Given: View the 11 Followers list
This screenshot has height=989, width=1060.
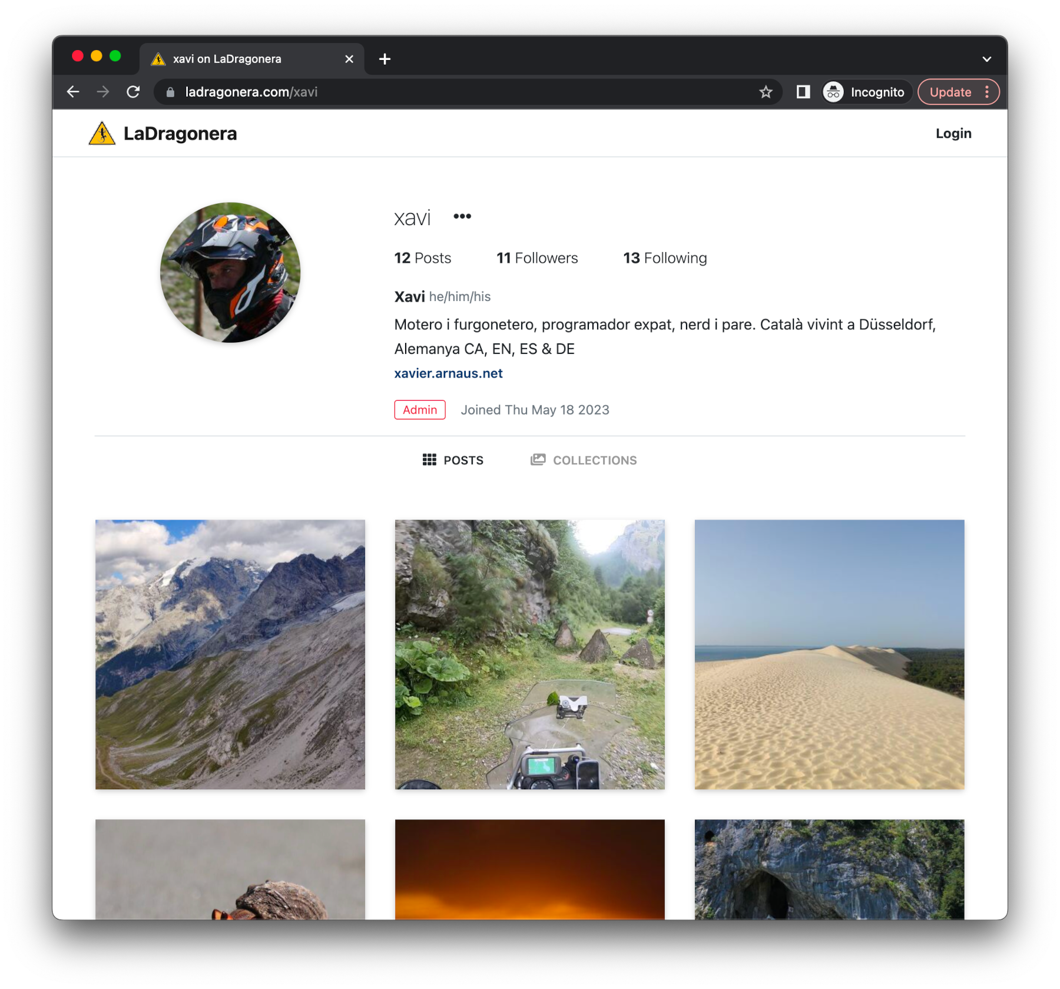Looking at the screenshot, I should coord(537,258).
